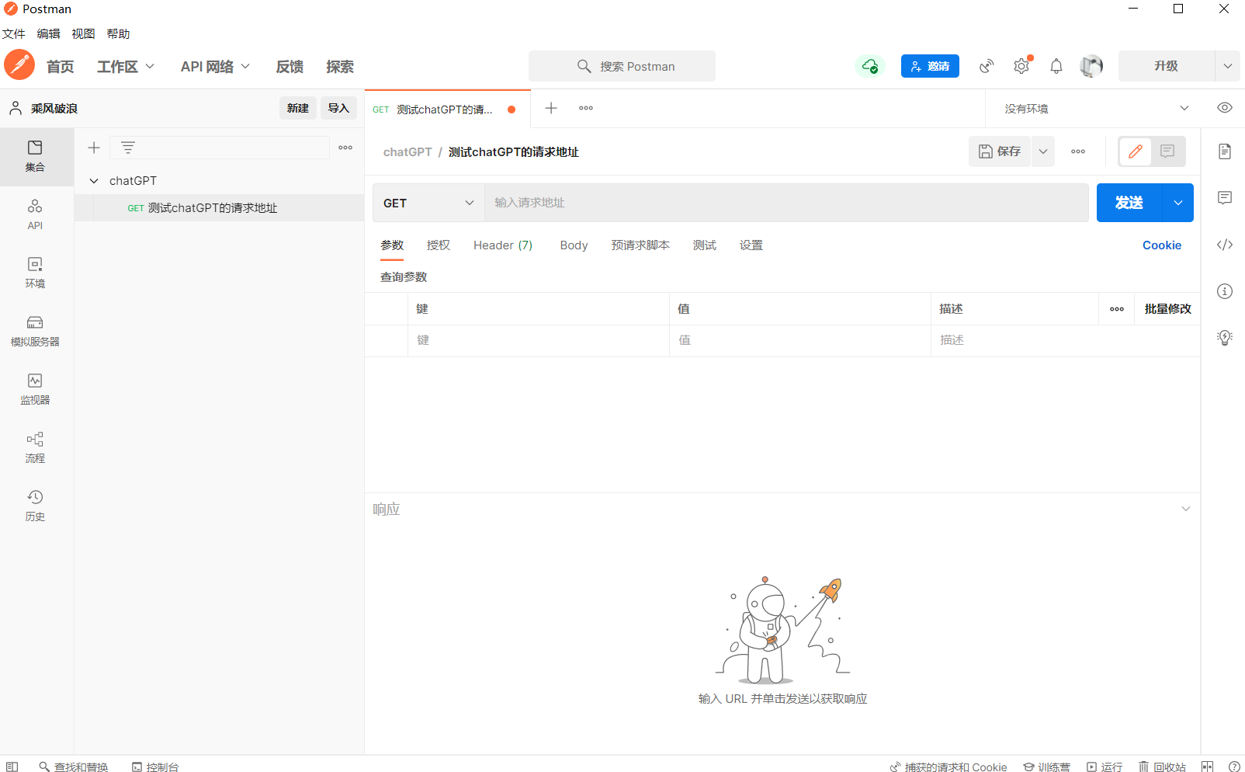Open the Cookie link
Image resolution: width=1245 pixels, height=772 pixels.
tap(1162, 245)
